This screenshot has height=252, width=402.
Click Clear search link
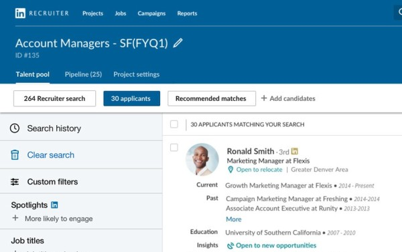coord(51,155)
